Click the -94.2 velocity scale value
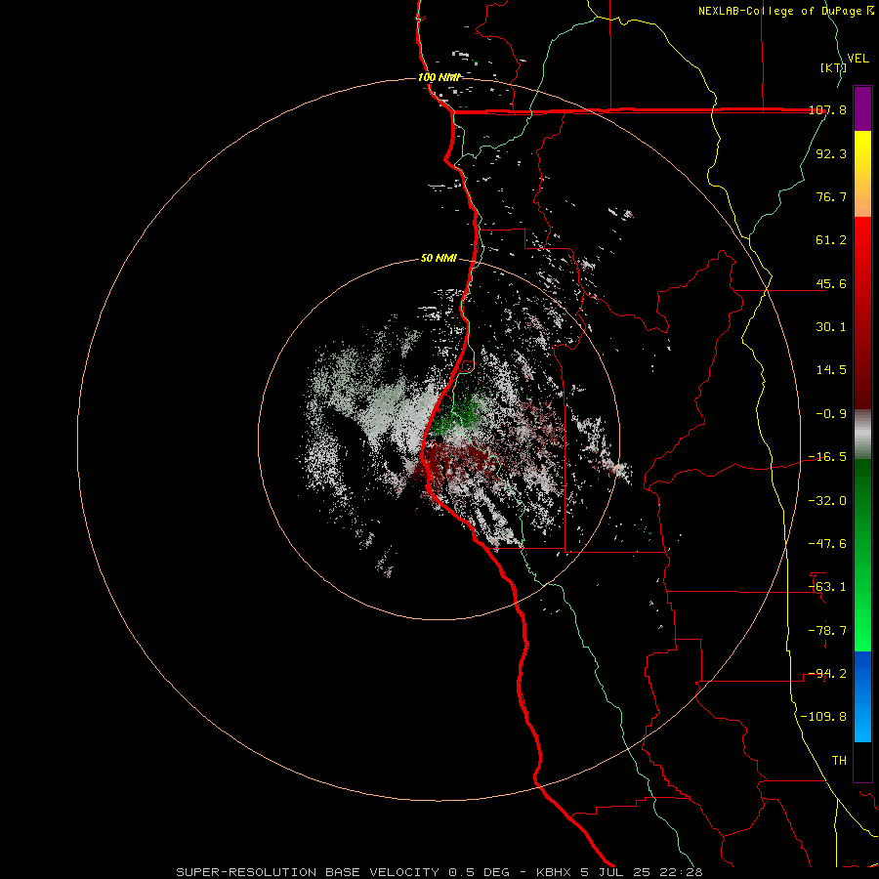The image size is (879, 879). (x=828, y=674)
